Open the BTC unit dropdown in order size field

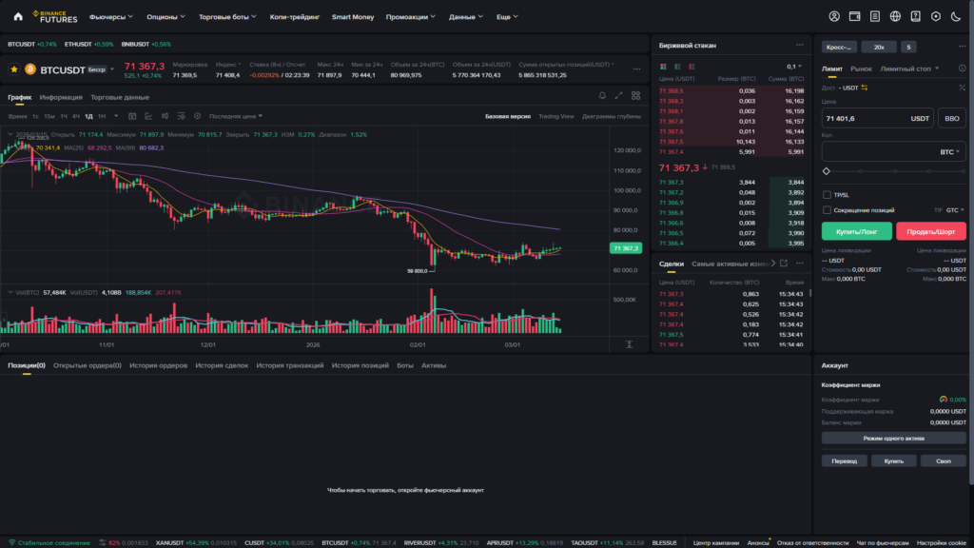(950, 152)
